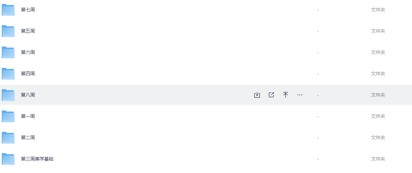Click the 第六周 folder icon
Viewport: 412px width, 173px height.
(8, 53)
